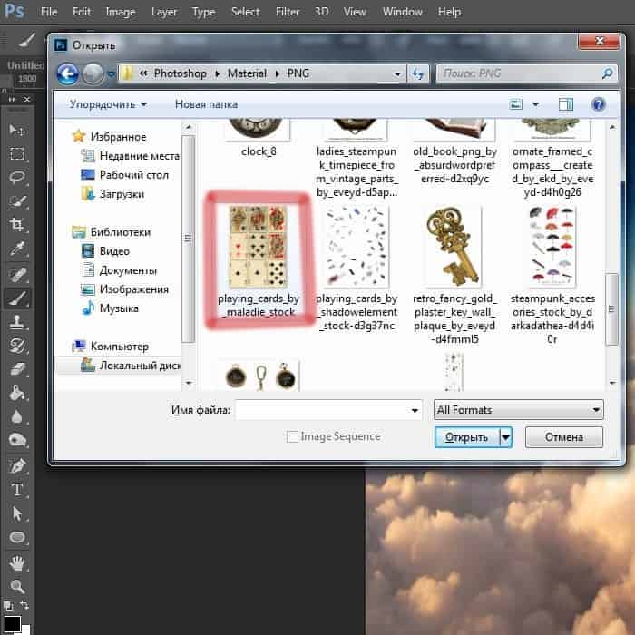Image resolution: width=635 pixels, height=635 pixels.
Task: Open the All Formats dropdown
Action: click(x=518, y=410)
